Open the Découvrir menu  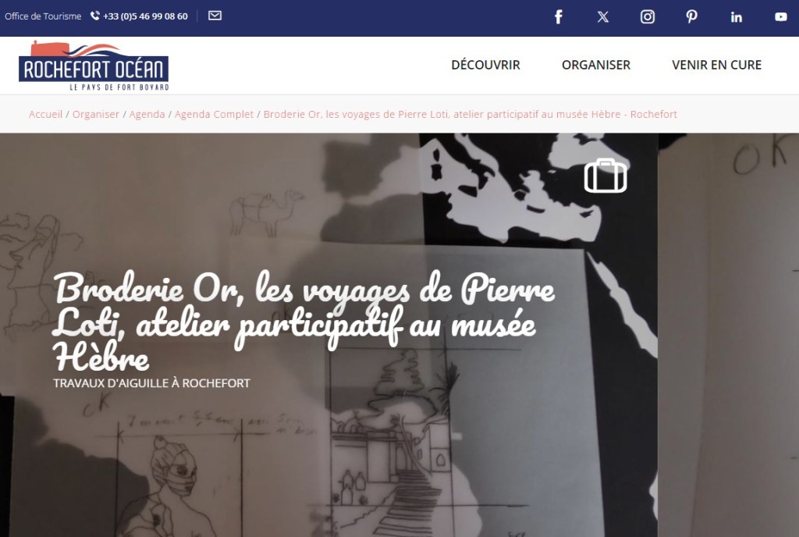pyautogui.click(x=485, y=65)
